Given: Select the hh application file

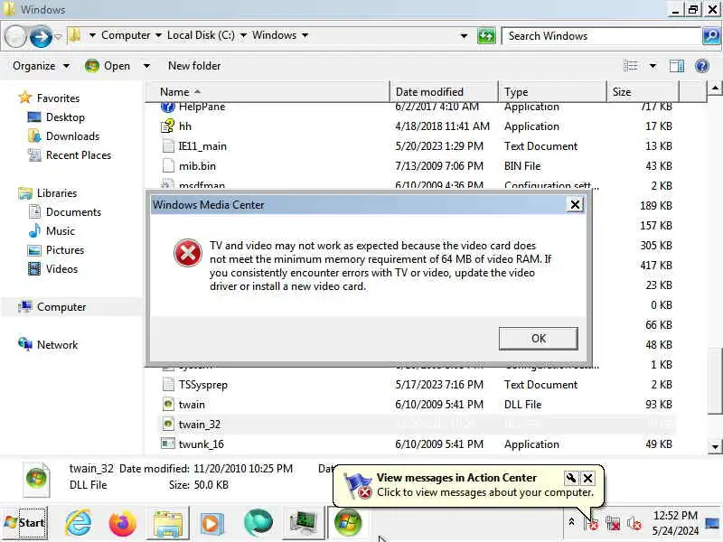Looking at the screenshot, I should click(418, 126).
